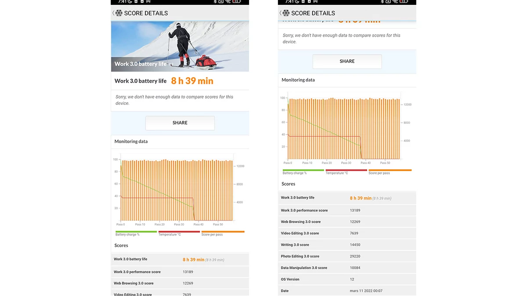Select Video Editing 3.0 score row, right screenshot
527x296 pixels.
[347, 233]
